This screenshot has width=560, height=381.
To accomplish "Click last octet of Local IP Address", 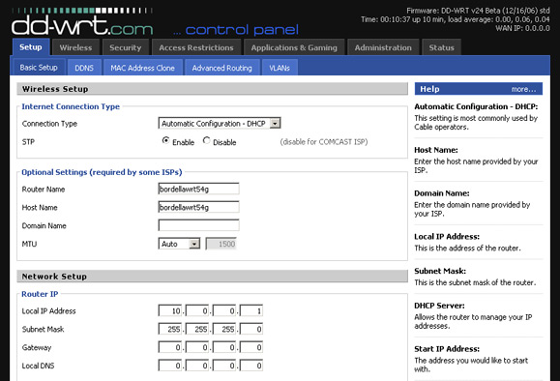I will click(x=251, y=310).
